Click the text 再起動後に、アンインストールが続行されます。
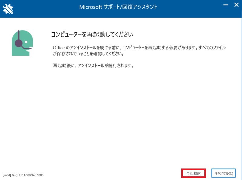 [x=94, y=66]
